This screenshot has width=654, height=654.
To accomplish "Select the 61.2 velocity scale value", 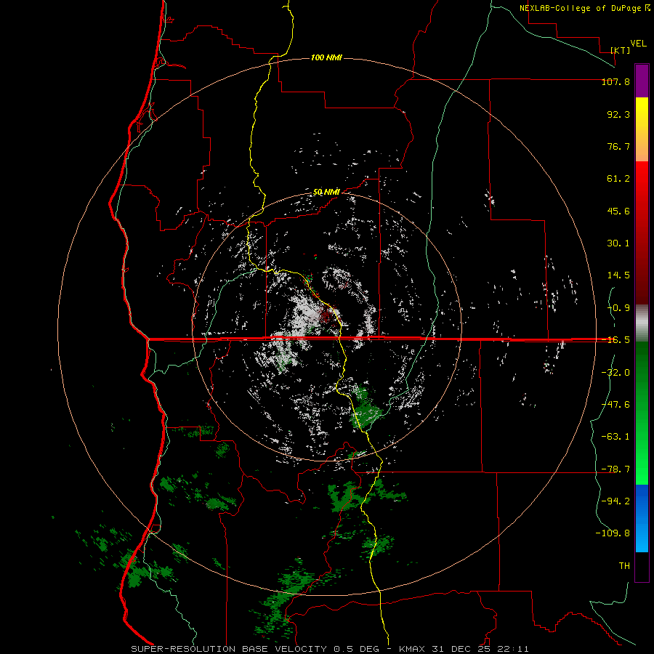I will pos(618,179).
